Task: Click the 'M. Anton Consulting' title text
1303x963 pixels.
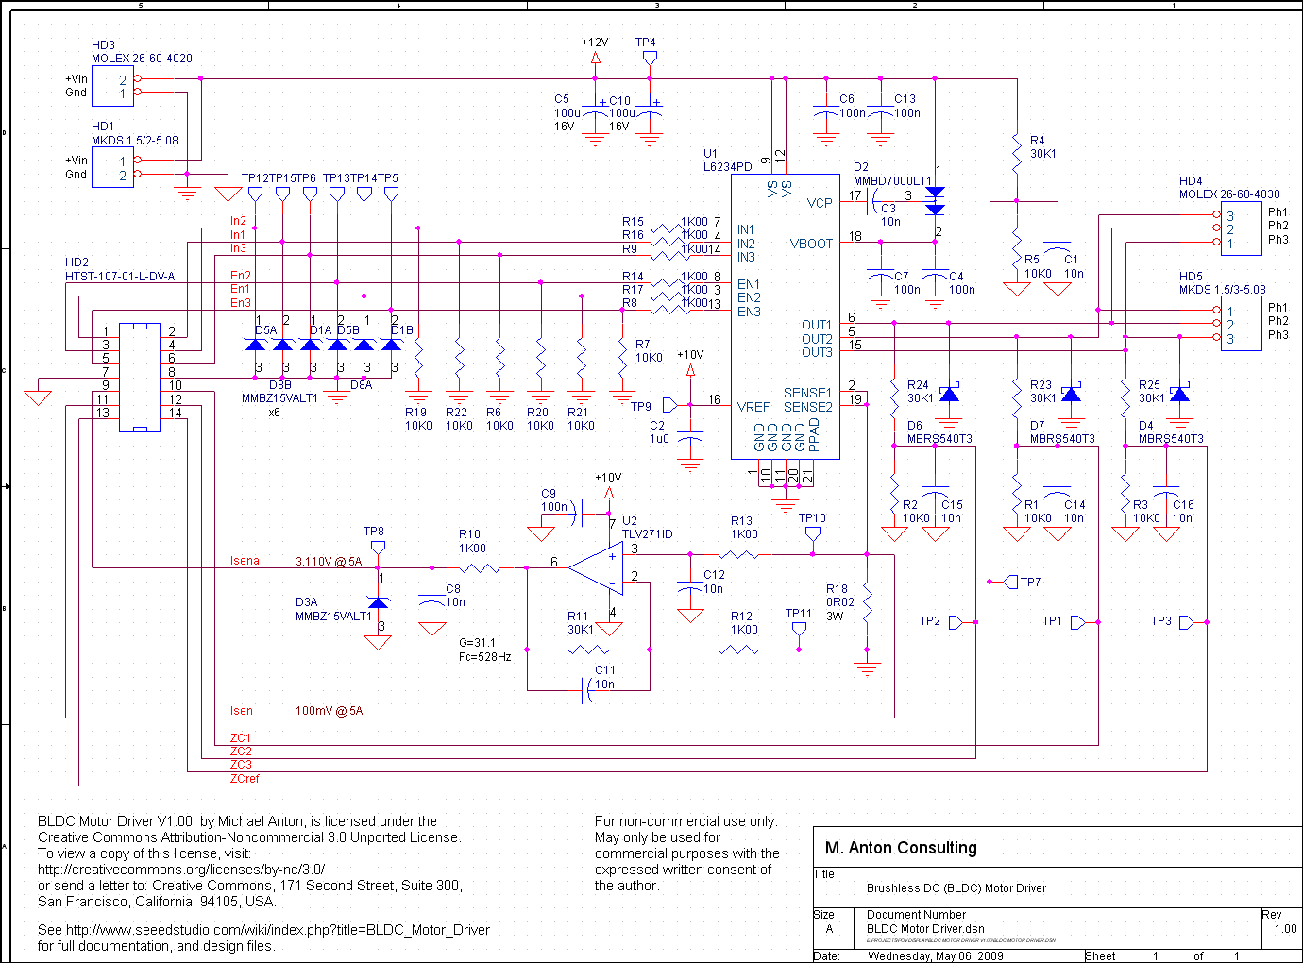Action: coord(901,848)
